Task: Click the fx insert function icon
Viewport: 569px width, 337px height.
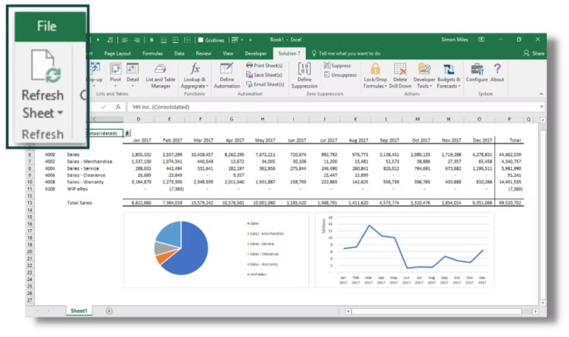Action: pyautogui.click(x=118, y=107)
